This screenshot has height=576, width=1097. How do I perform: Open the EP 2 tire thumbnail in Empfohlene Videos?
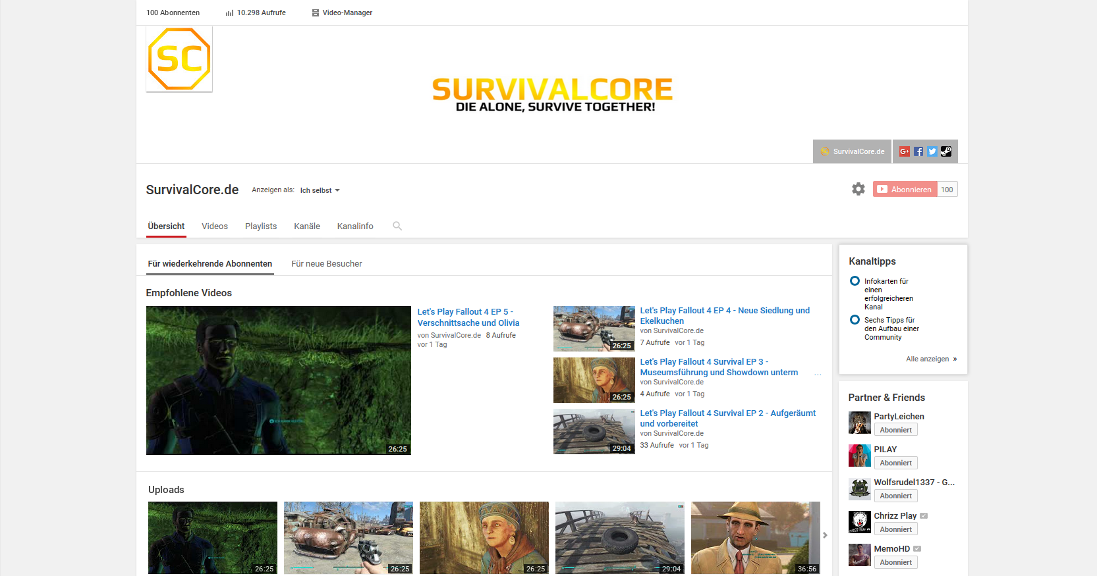pos(594,431)
